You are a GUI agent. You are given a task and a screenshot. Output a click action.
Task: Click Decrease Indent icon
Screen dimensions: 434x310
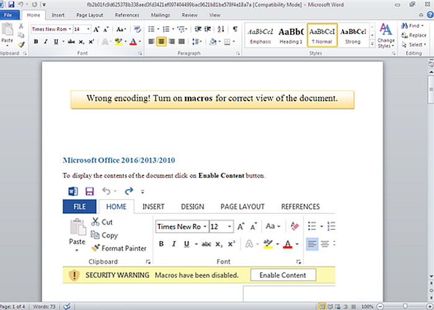click(198, 29)
